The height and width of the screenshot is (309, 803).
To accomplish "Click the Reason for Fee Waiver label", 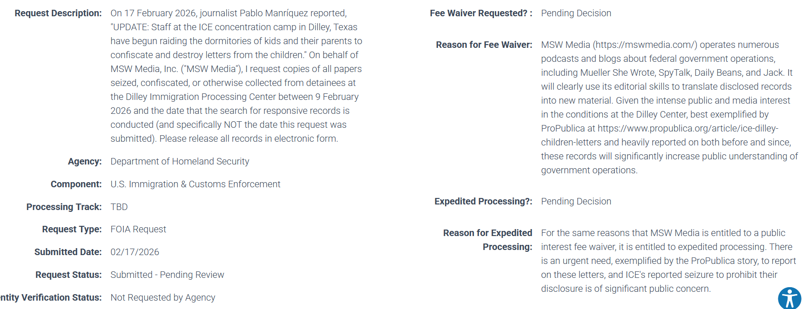I will coord(484,45).
